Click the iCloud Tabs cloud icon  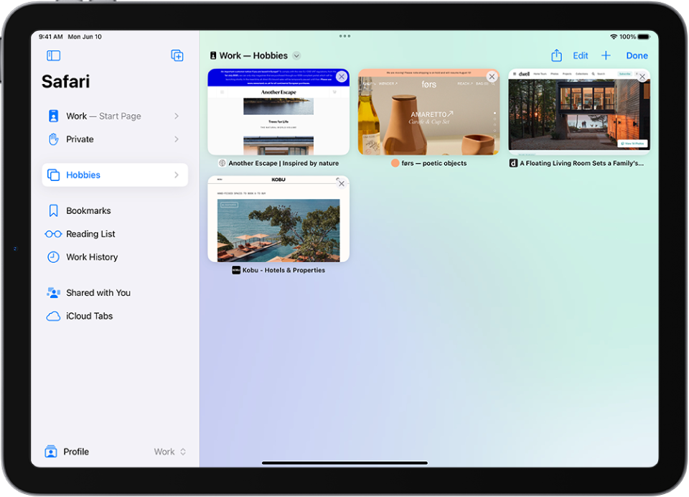pyautogui.click(x=53, y=316)
